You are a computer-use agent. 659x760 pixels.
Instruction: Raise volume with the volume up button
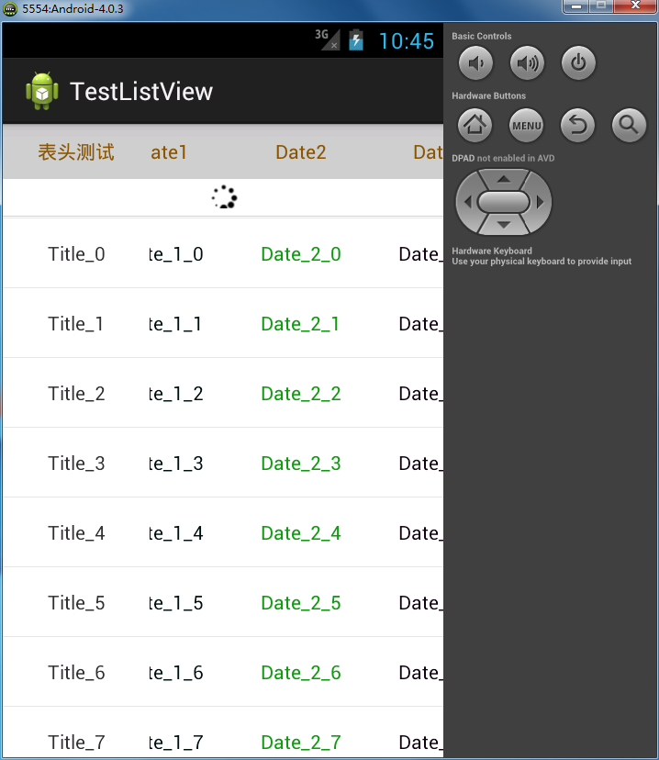(527, 63)
